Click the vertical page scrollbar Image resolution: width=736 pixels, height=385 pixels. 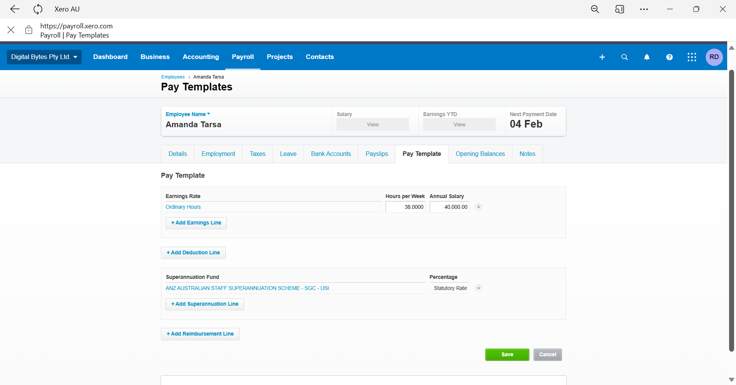click(731, 211)
